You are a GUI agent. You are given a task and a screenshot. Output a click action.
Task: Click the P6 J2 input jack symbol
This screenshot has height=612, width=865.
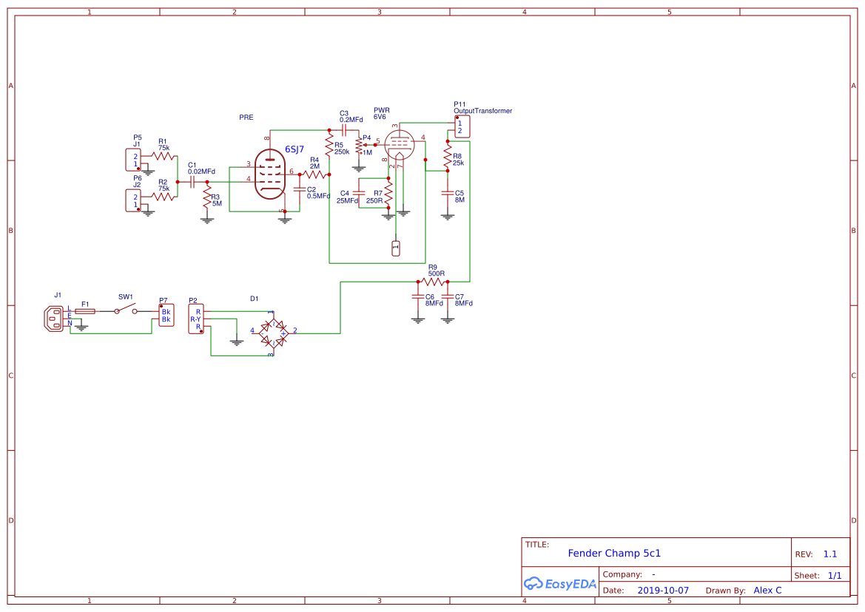pos(133,200)
